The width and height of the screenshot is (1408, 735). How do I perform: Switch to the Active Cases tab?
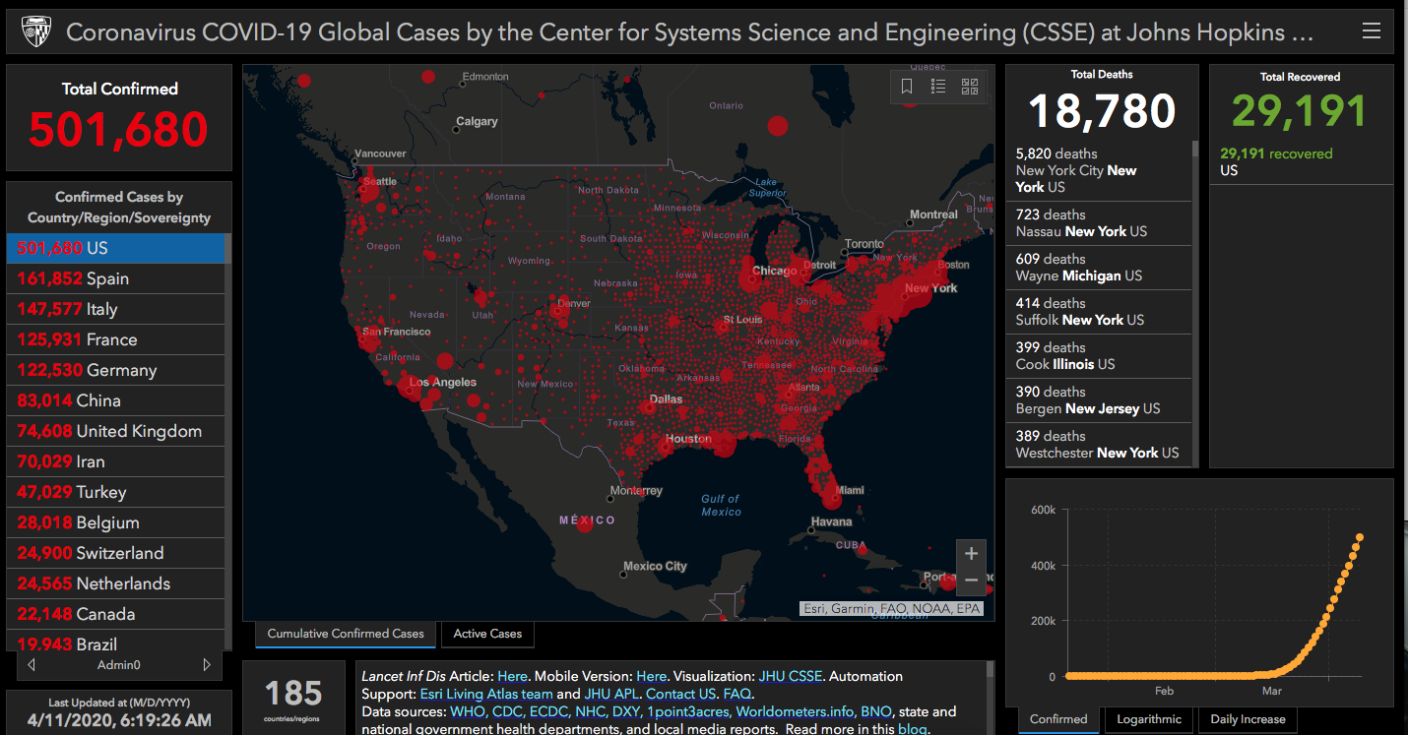pyautogui.click(x=487, y=634)
